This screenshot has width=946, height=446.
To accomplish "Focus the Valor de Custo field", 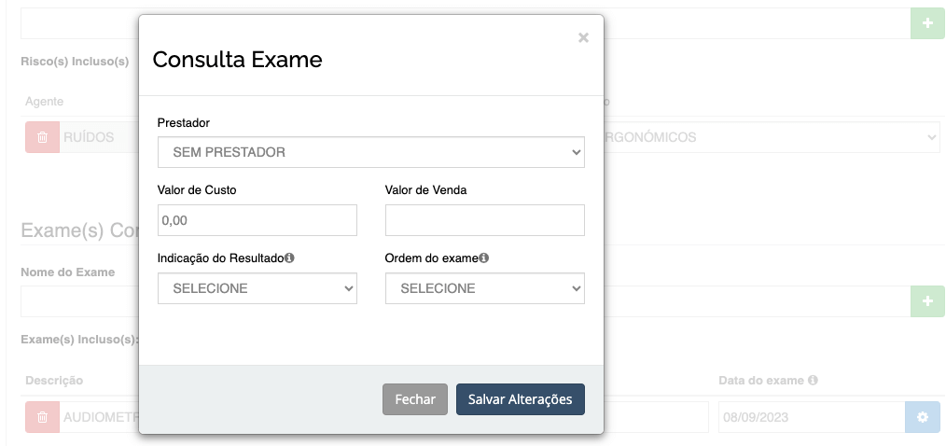I will coord(257,220).
